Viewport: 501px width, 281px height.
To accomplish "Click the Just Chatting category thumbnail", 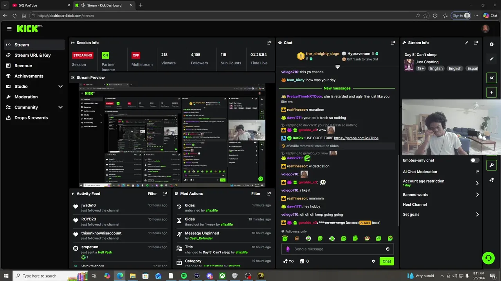I will pos(409,65).
